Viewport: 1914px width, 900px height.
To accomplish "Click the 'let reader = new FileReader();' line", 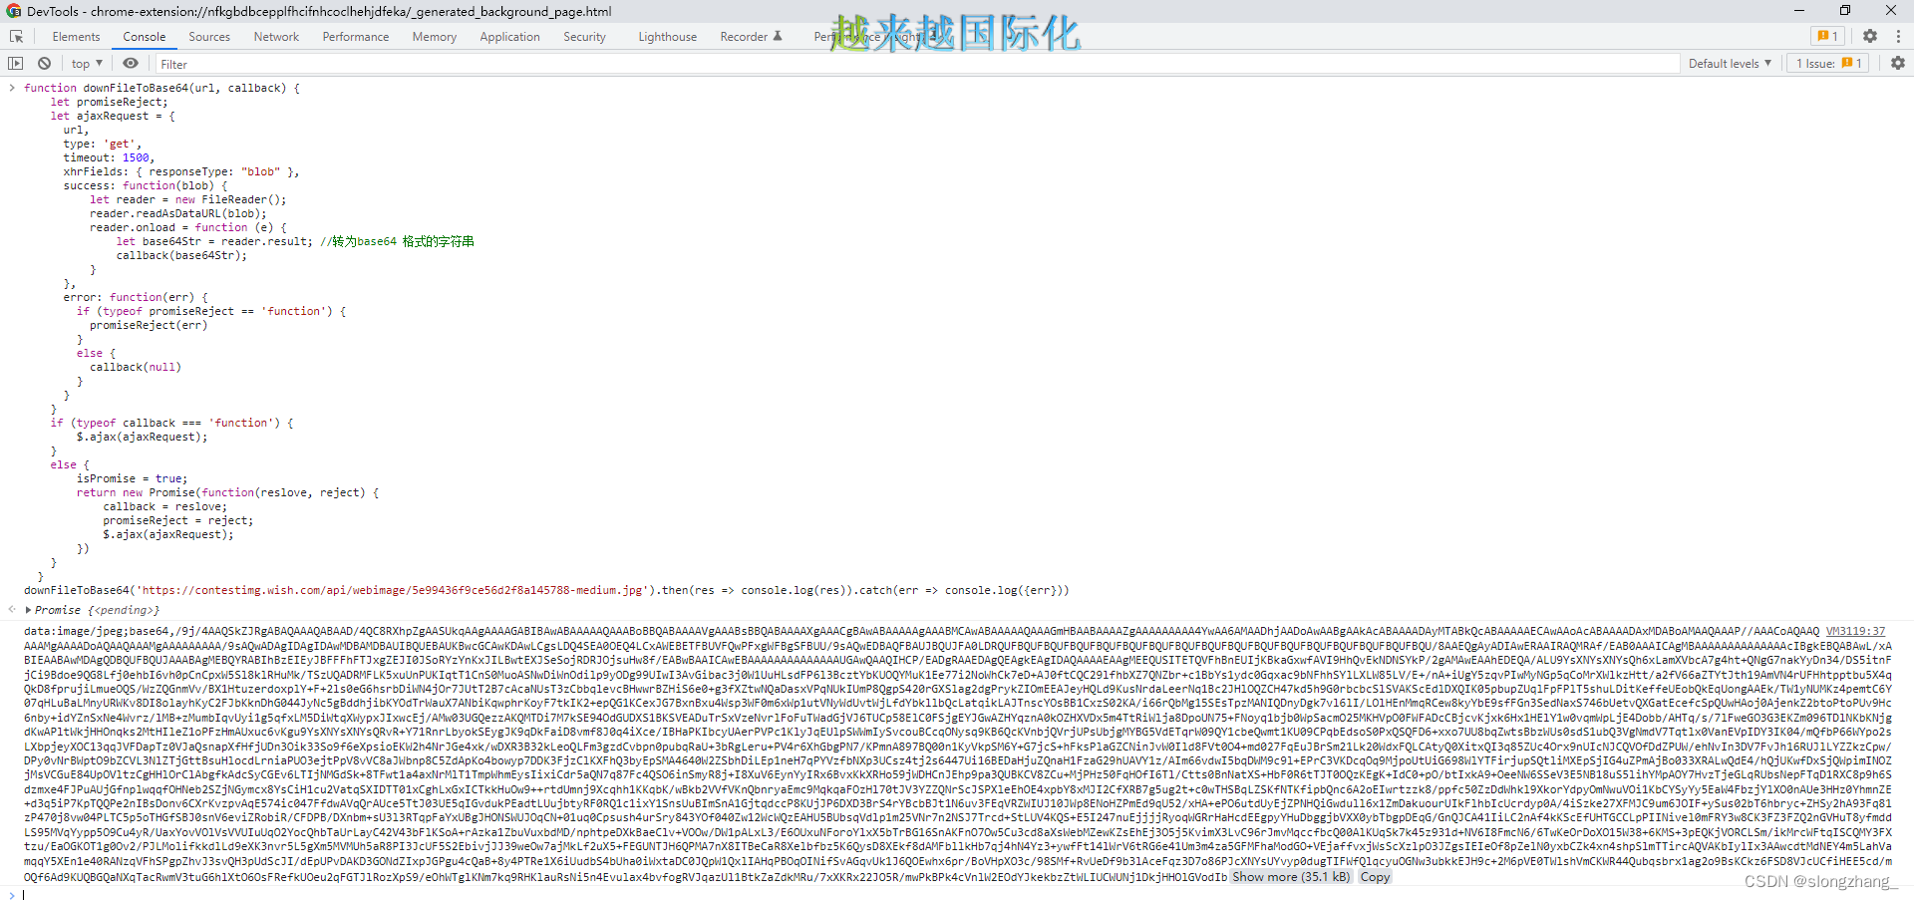I will pos(187,199).
